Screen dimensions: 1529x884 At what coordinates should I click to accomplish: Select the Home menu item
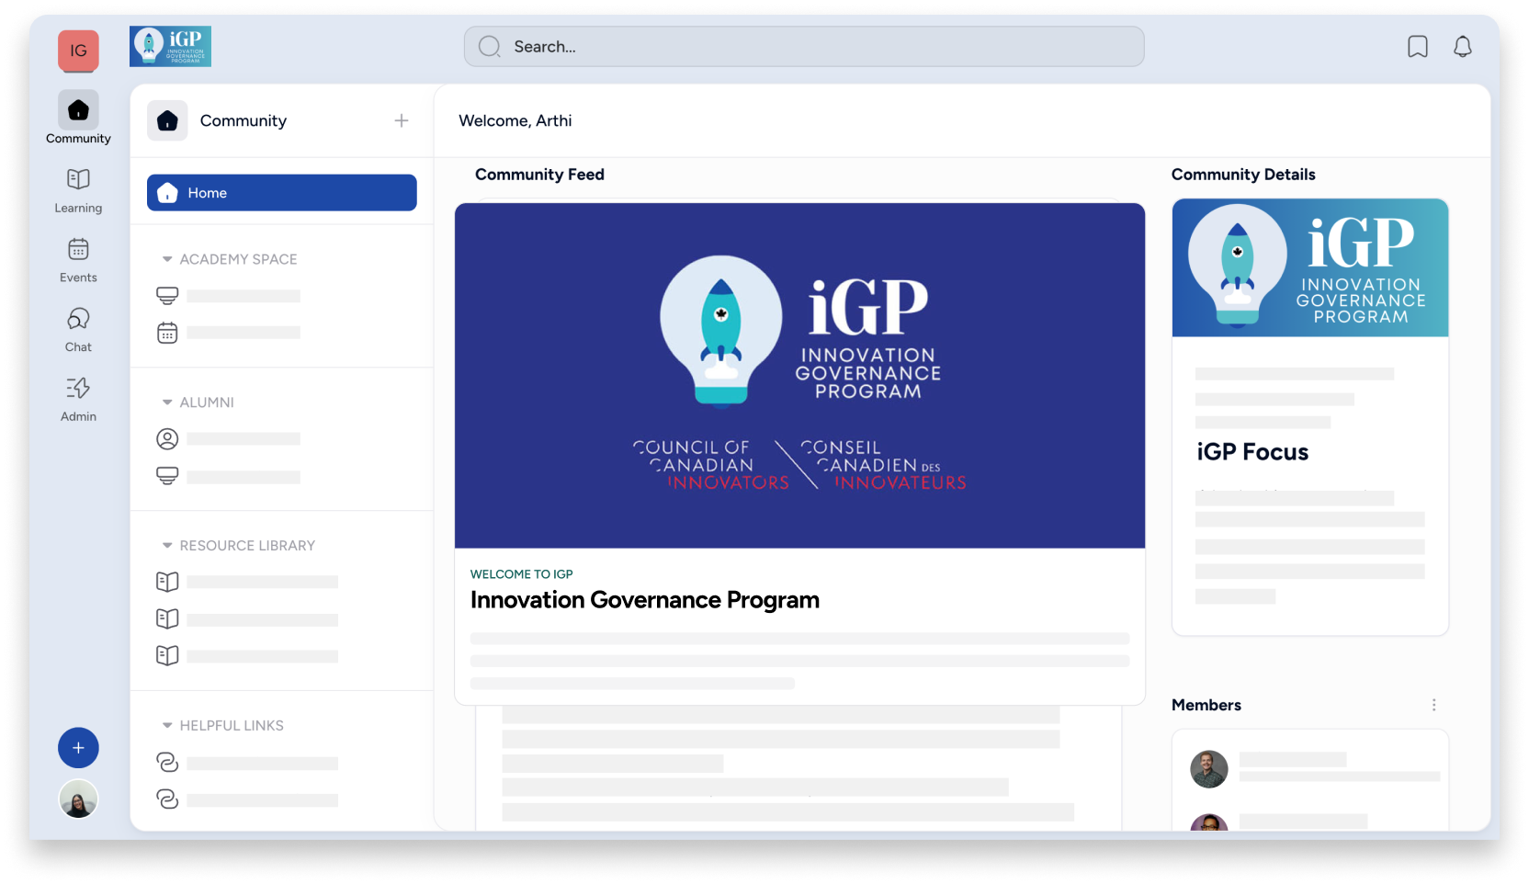(282, 193)
